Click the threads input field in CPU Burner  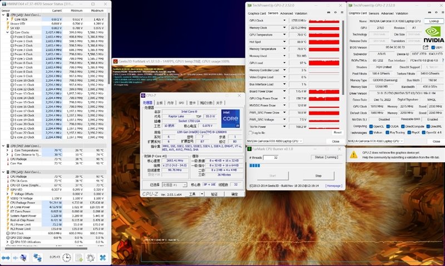[x=270, y=158]
